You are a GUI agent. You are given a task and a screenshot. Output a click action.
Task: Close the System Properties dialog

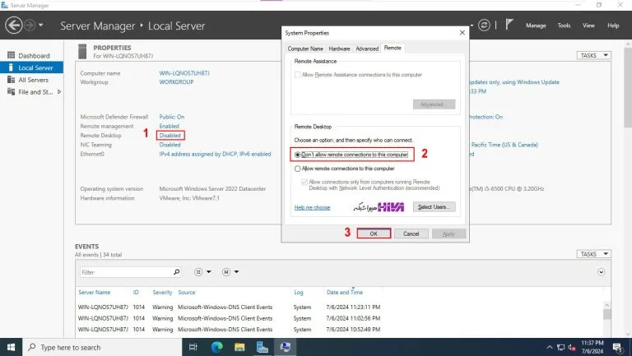(x=462, y=33)
